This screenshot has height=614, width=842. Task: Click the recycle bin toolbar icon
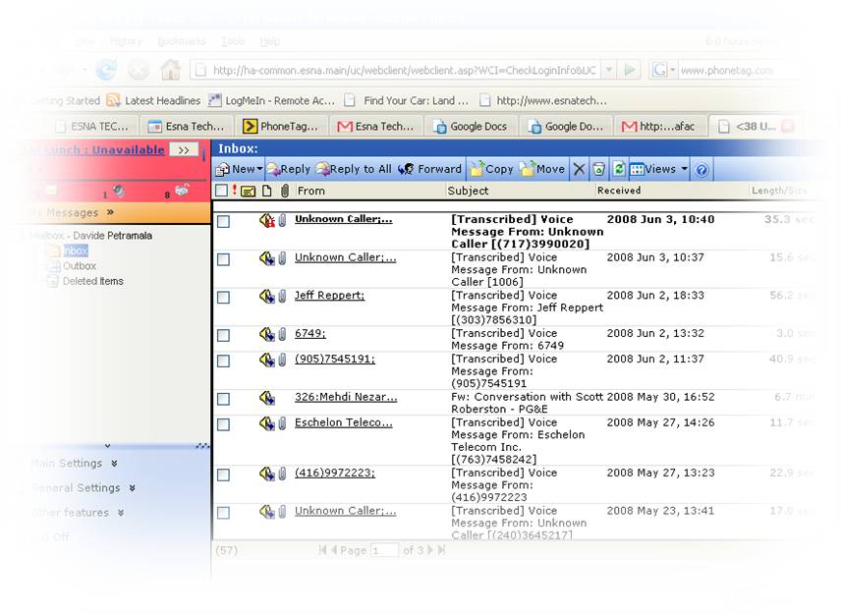pyautogui.click(x=598, y=170)
